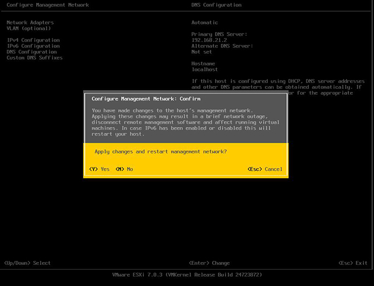Screen dimensions: 374x286
Task: Confirm with the <Y> Yes option
Action: pyautogui.click(x=99, y=169)
